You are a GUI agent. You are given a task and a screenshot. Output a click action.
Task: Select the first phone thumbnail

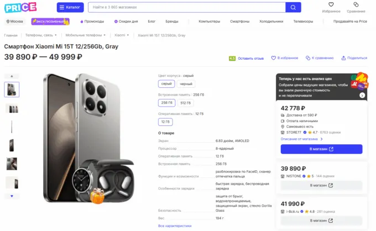(12, 89)
